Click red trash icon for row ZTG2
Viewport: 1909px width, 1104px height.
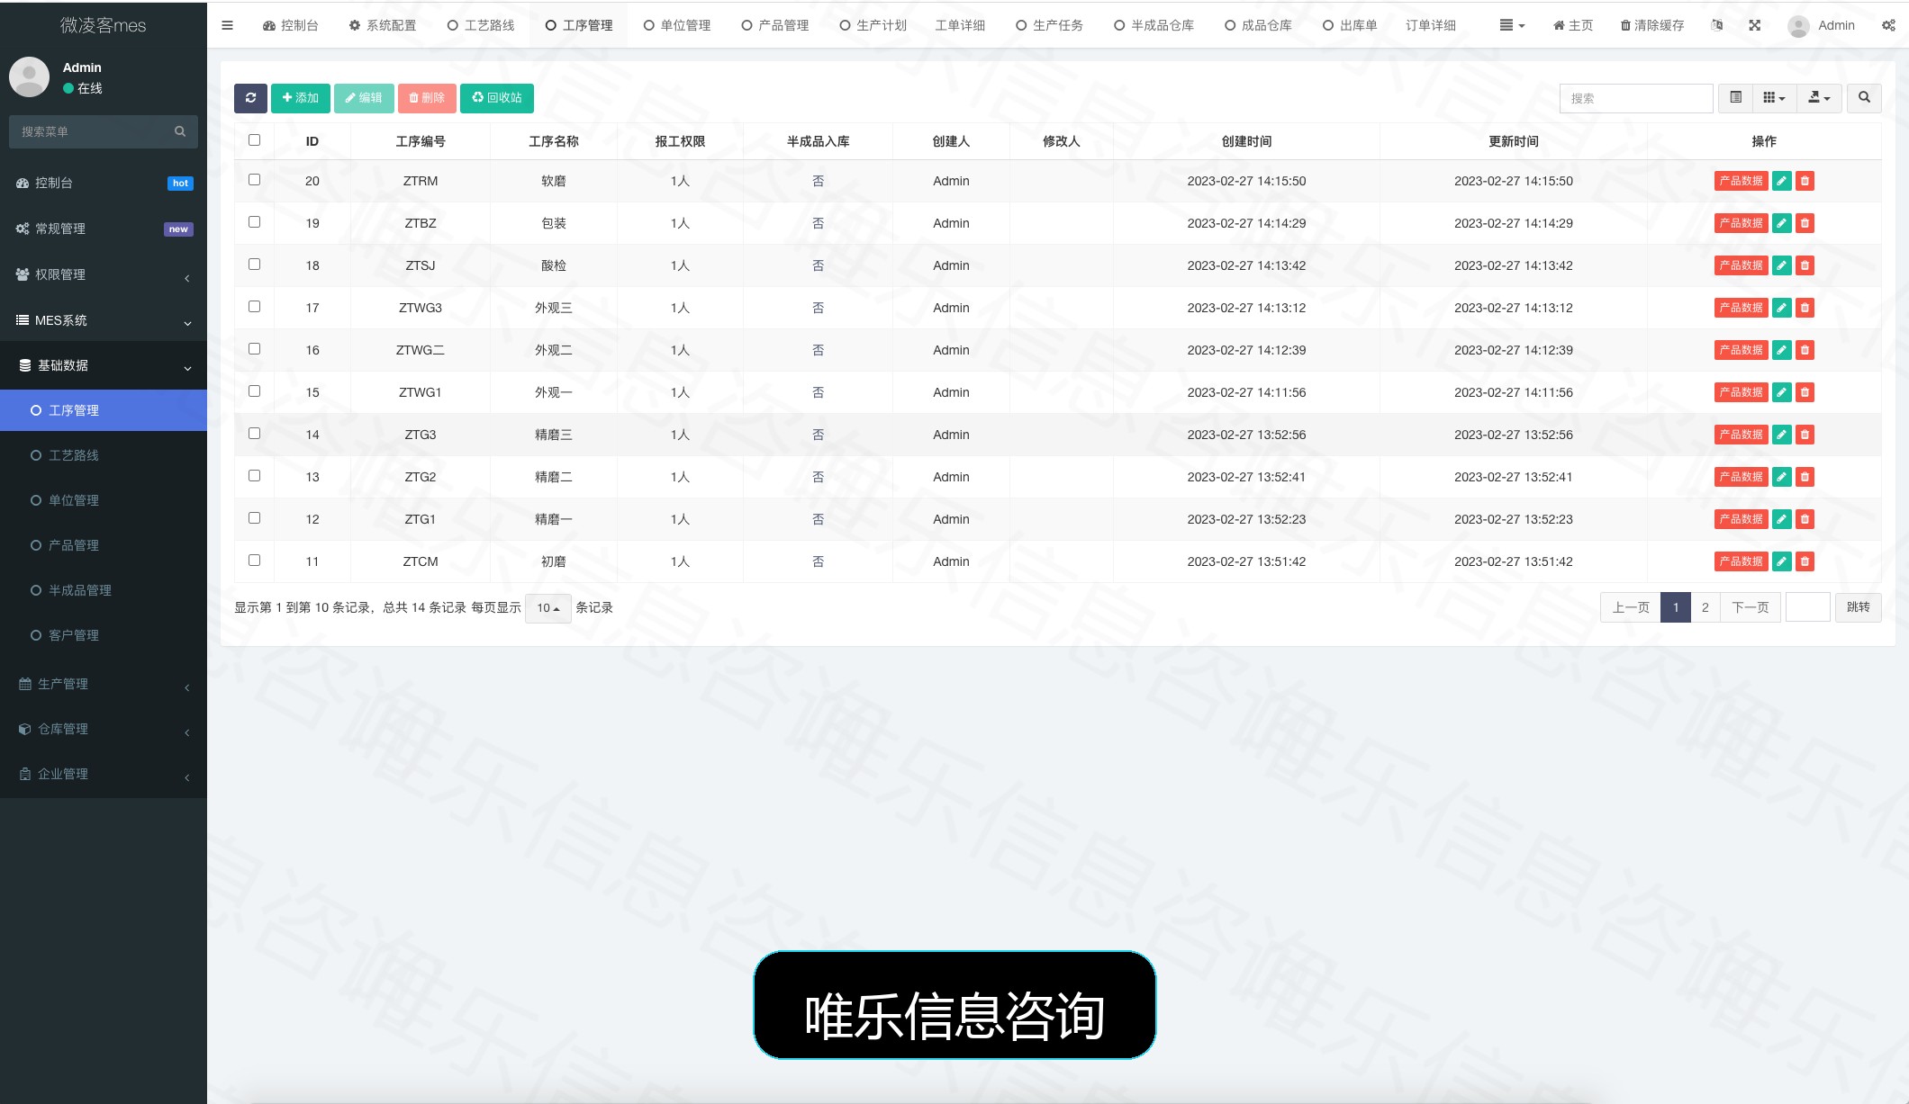(x=1805, y=477)
